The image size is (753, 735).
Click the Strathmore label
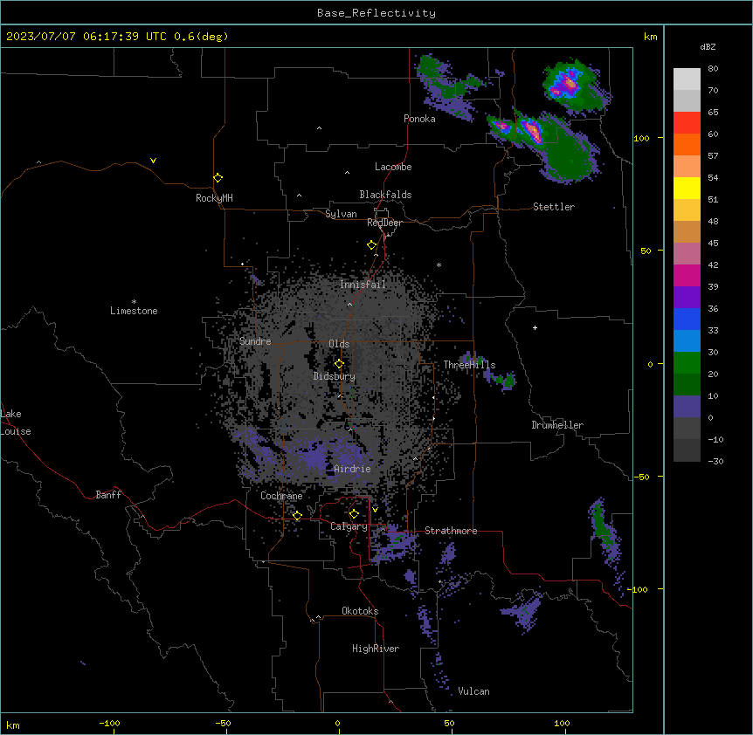[451, 531]
